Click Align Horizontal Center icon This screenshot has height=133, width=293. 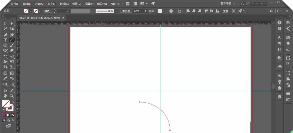tap(194, 11)
